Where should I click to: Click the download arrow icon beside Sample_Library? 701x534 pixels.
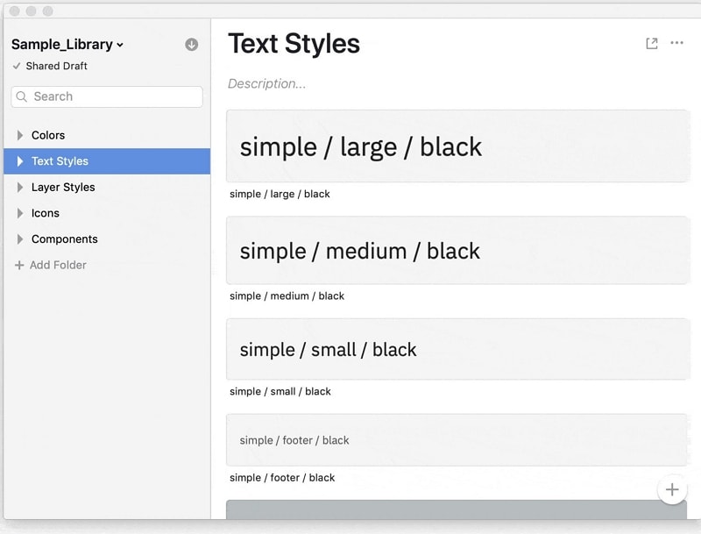[192, 45]
